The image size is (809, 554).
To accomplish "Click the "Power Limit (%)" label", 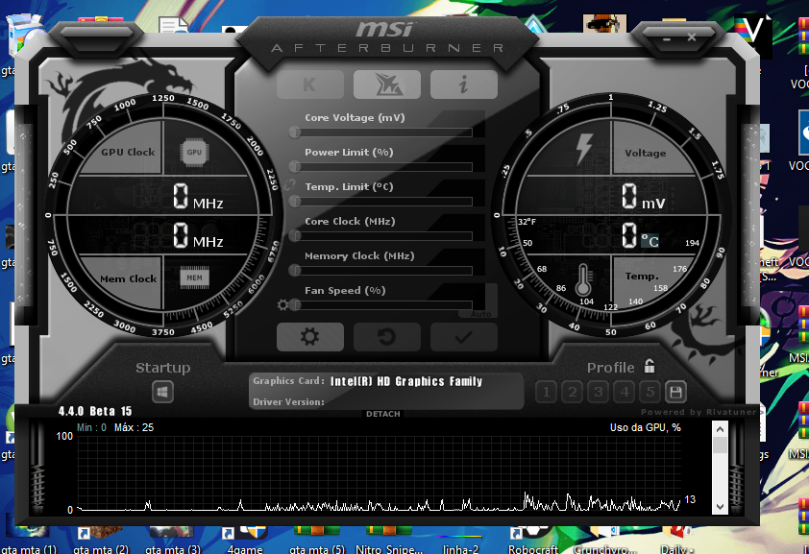I will pos(349,153).
